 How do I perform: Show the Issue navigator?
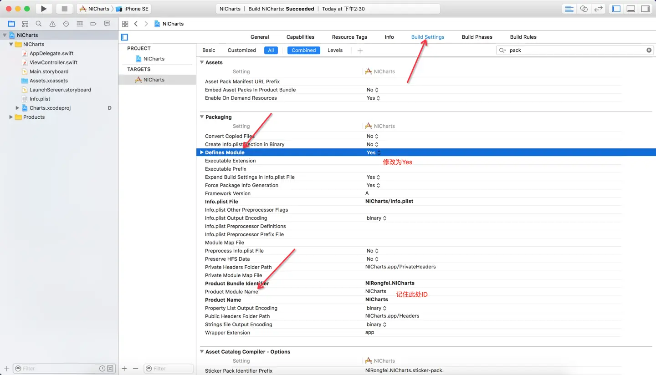pos(52,24)
